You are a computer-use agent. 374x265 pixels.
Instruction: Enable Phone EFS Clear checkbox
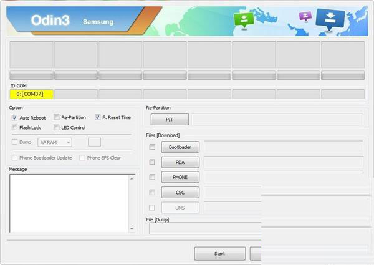(x=82, y=158)
